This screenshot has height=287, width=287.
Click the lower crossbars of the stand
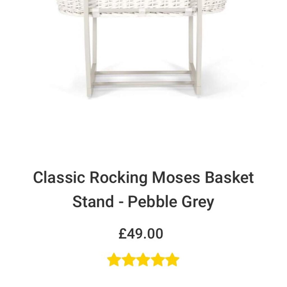click(143, 78)
